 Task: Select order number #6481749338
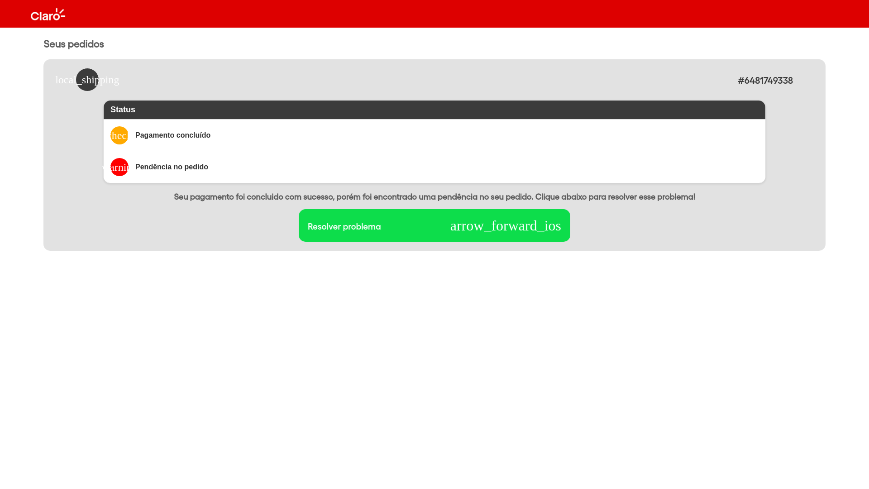(x=765, y=81)
